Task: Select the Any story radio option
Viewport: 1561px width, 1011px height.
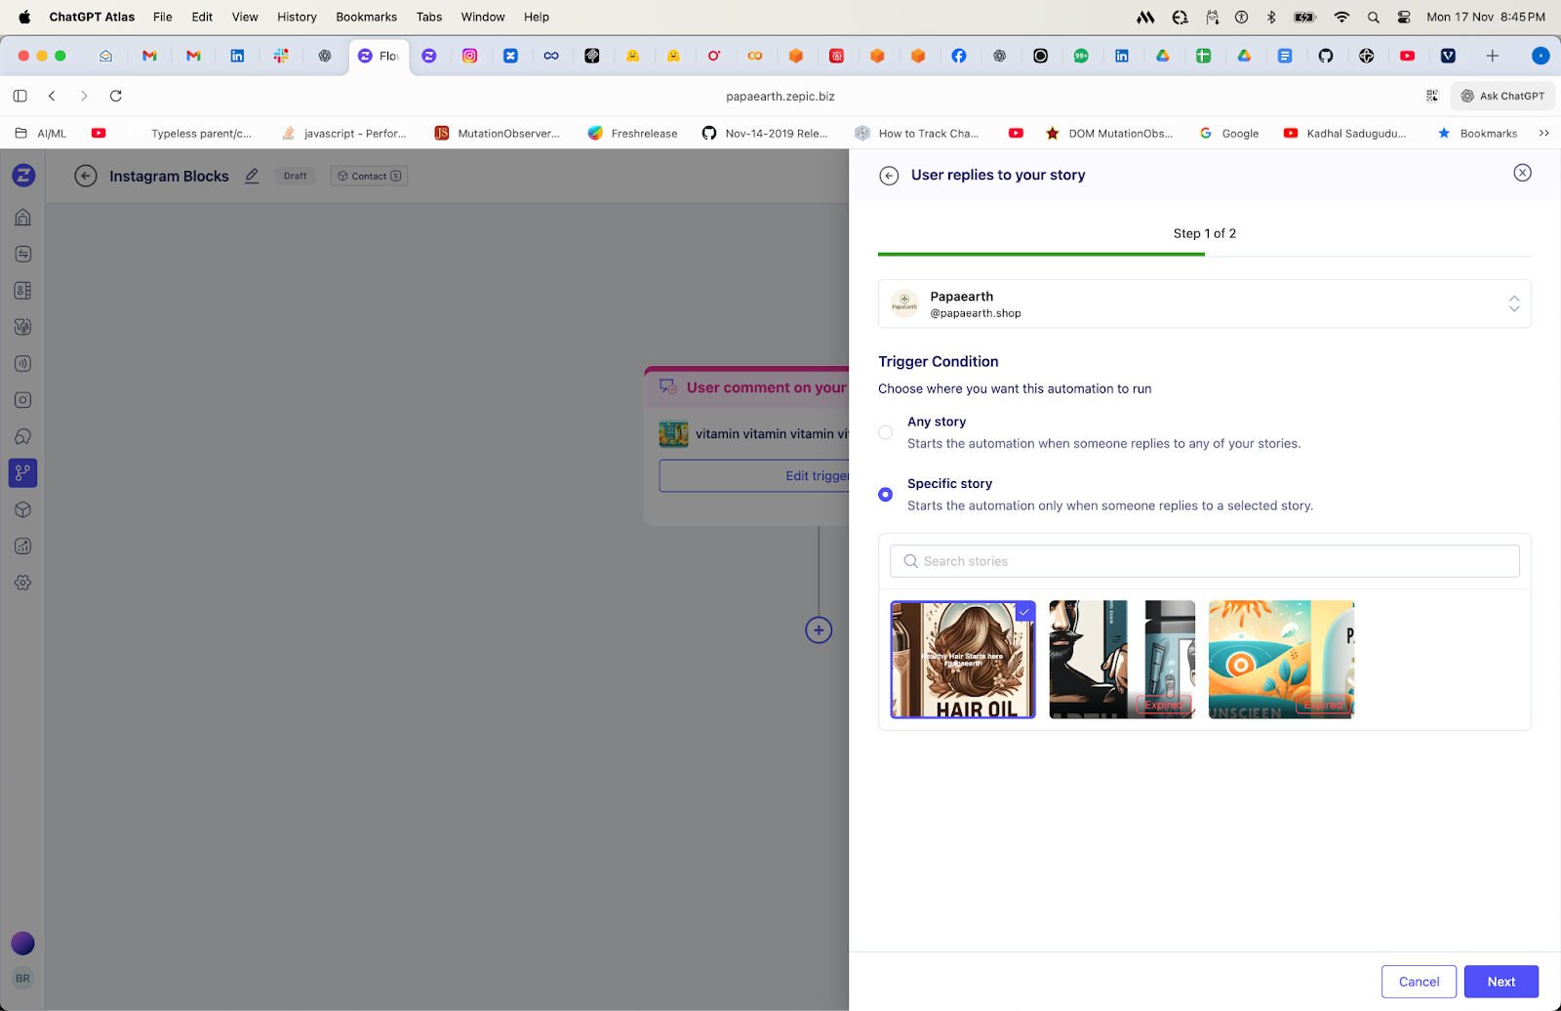Action: pyautogui.click(x=886, y=432)
